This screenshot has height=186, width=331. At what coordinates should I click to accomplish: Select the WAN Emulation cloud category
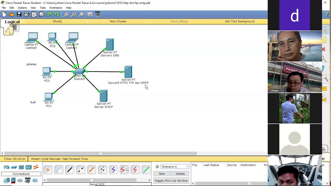click(x=20, y=180)
